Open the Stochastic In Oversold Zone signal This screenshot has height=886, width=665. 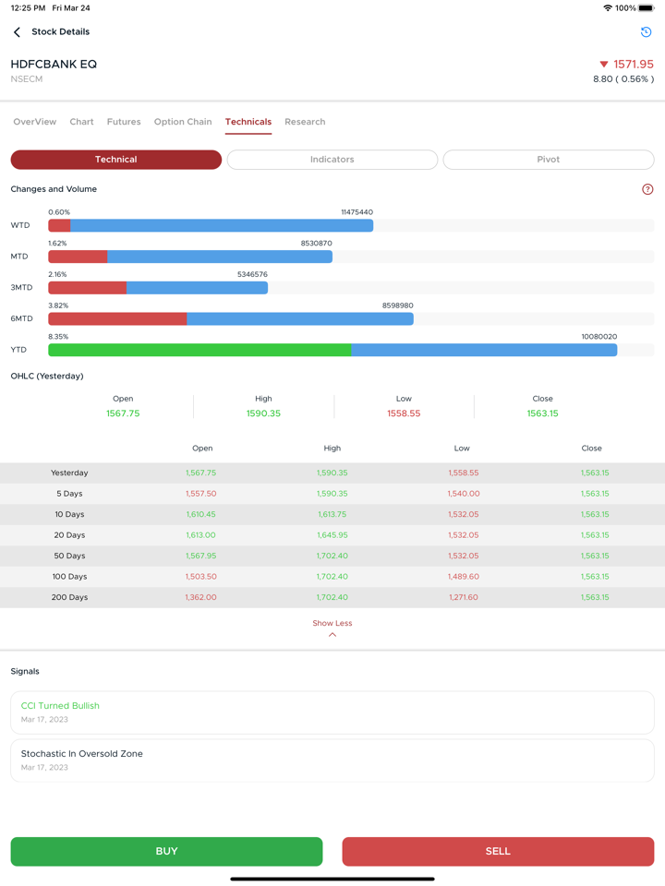[332, 760]
